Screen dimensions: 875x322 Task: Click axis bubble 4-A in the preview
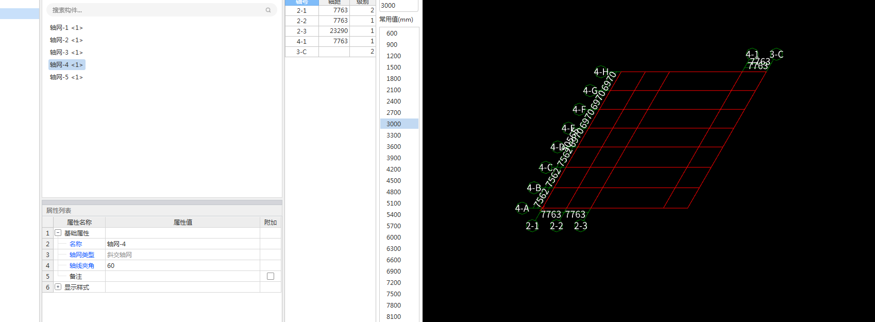[x=522, y=208]
